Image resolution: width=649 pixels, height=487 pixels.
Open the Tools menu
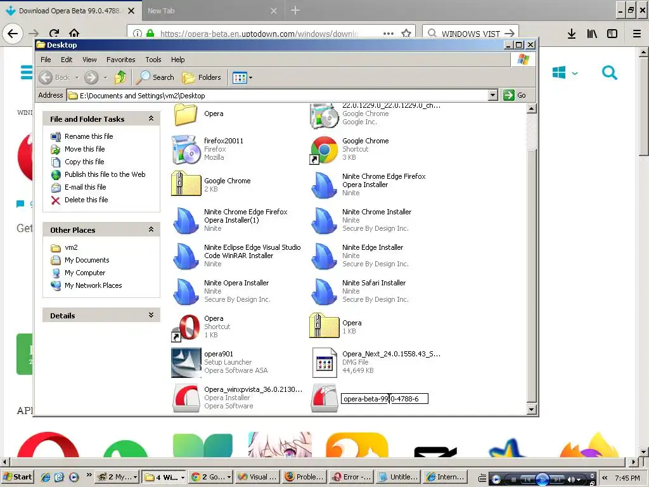[x=153, y=60]
